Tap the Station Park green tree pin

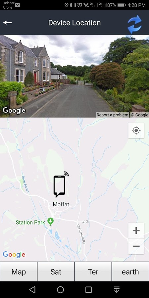51,222
